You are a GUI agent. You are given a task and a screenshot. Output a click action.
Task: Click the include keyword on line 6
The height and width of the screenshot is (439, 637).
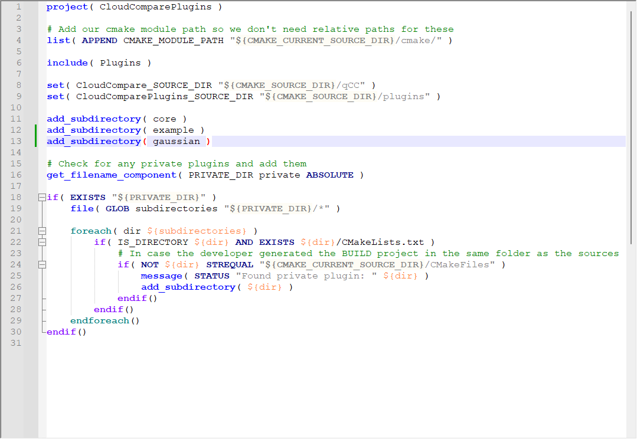(x=67, y=63)
